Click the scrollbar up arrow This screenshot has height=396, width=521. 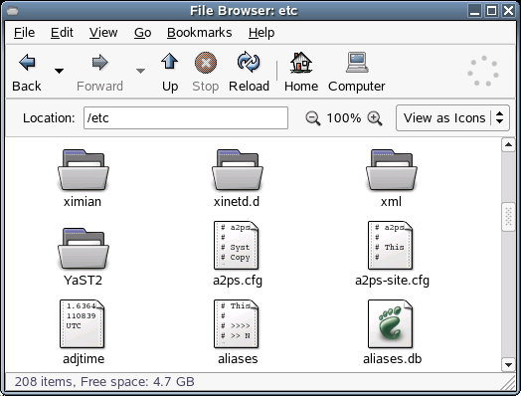tap(508, 145)
